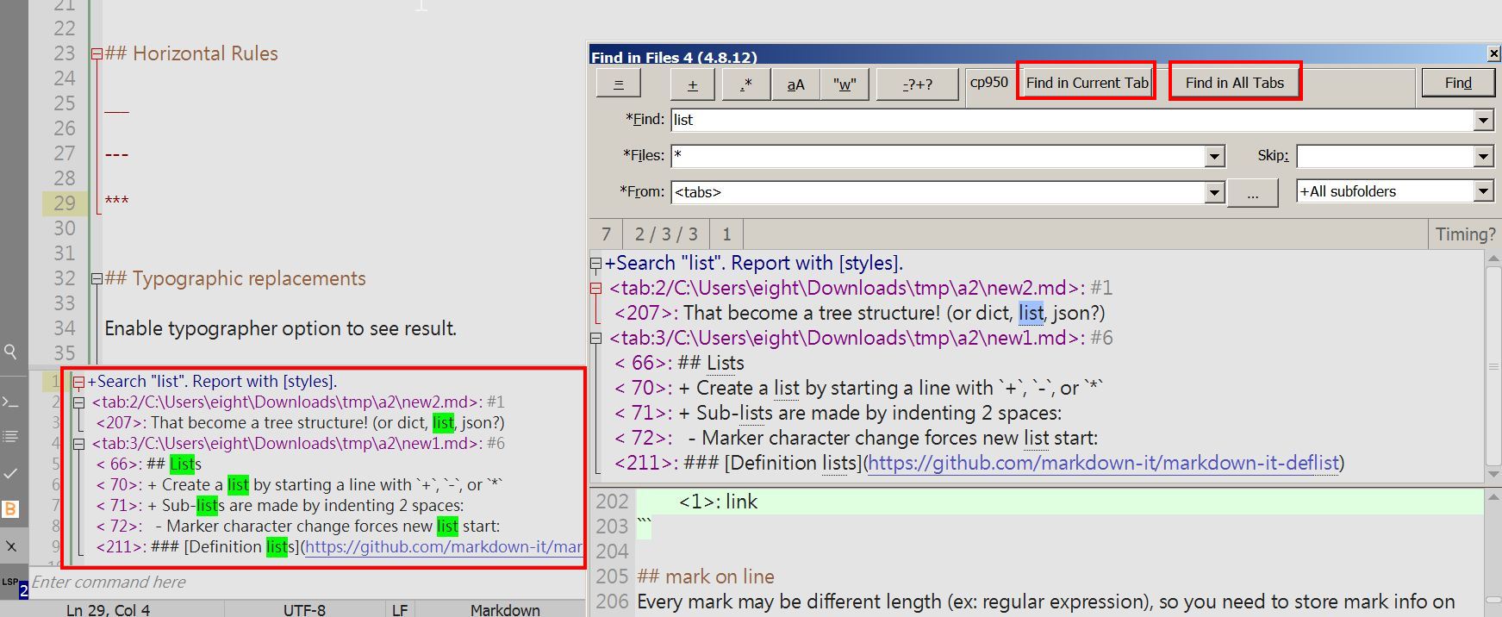Click the X icon in left sidebar
The image size is (1502, 617).
[10, 546]
